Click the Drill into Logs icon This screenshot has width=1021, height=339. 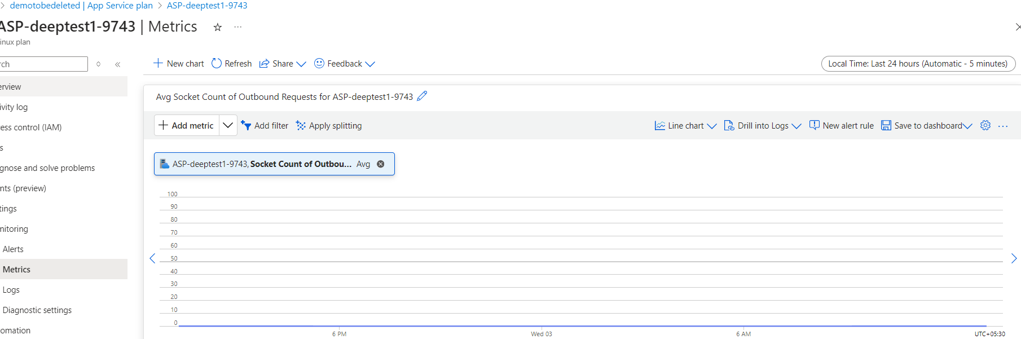pos(728,125)
